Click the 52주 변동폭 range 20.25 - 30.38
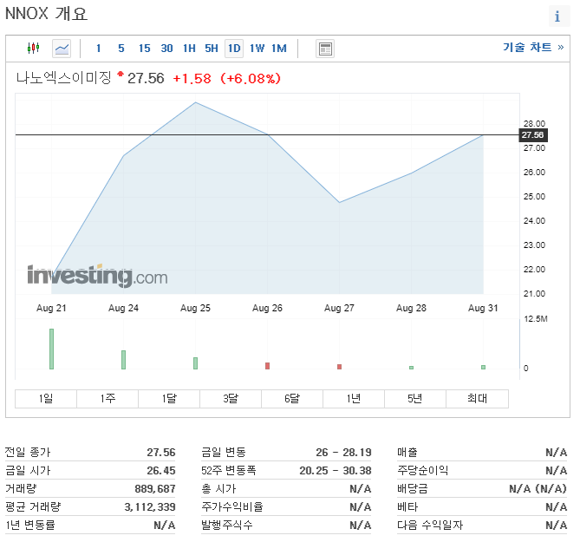Image resolution: width=580 pixels, height=542 pixels. (336, 471)
